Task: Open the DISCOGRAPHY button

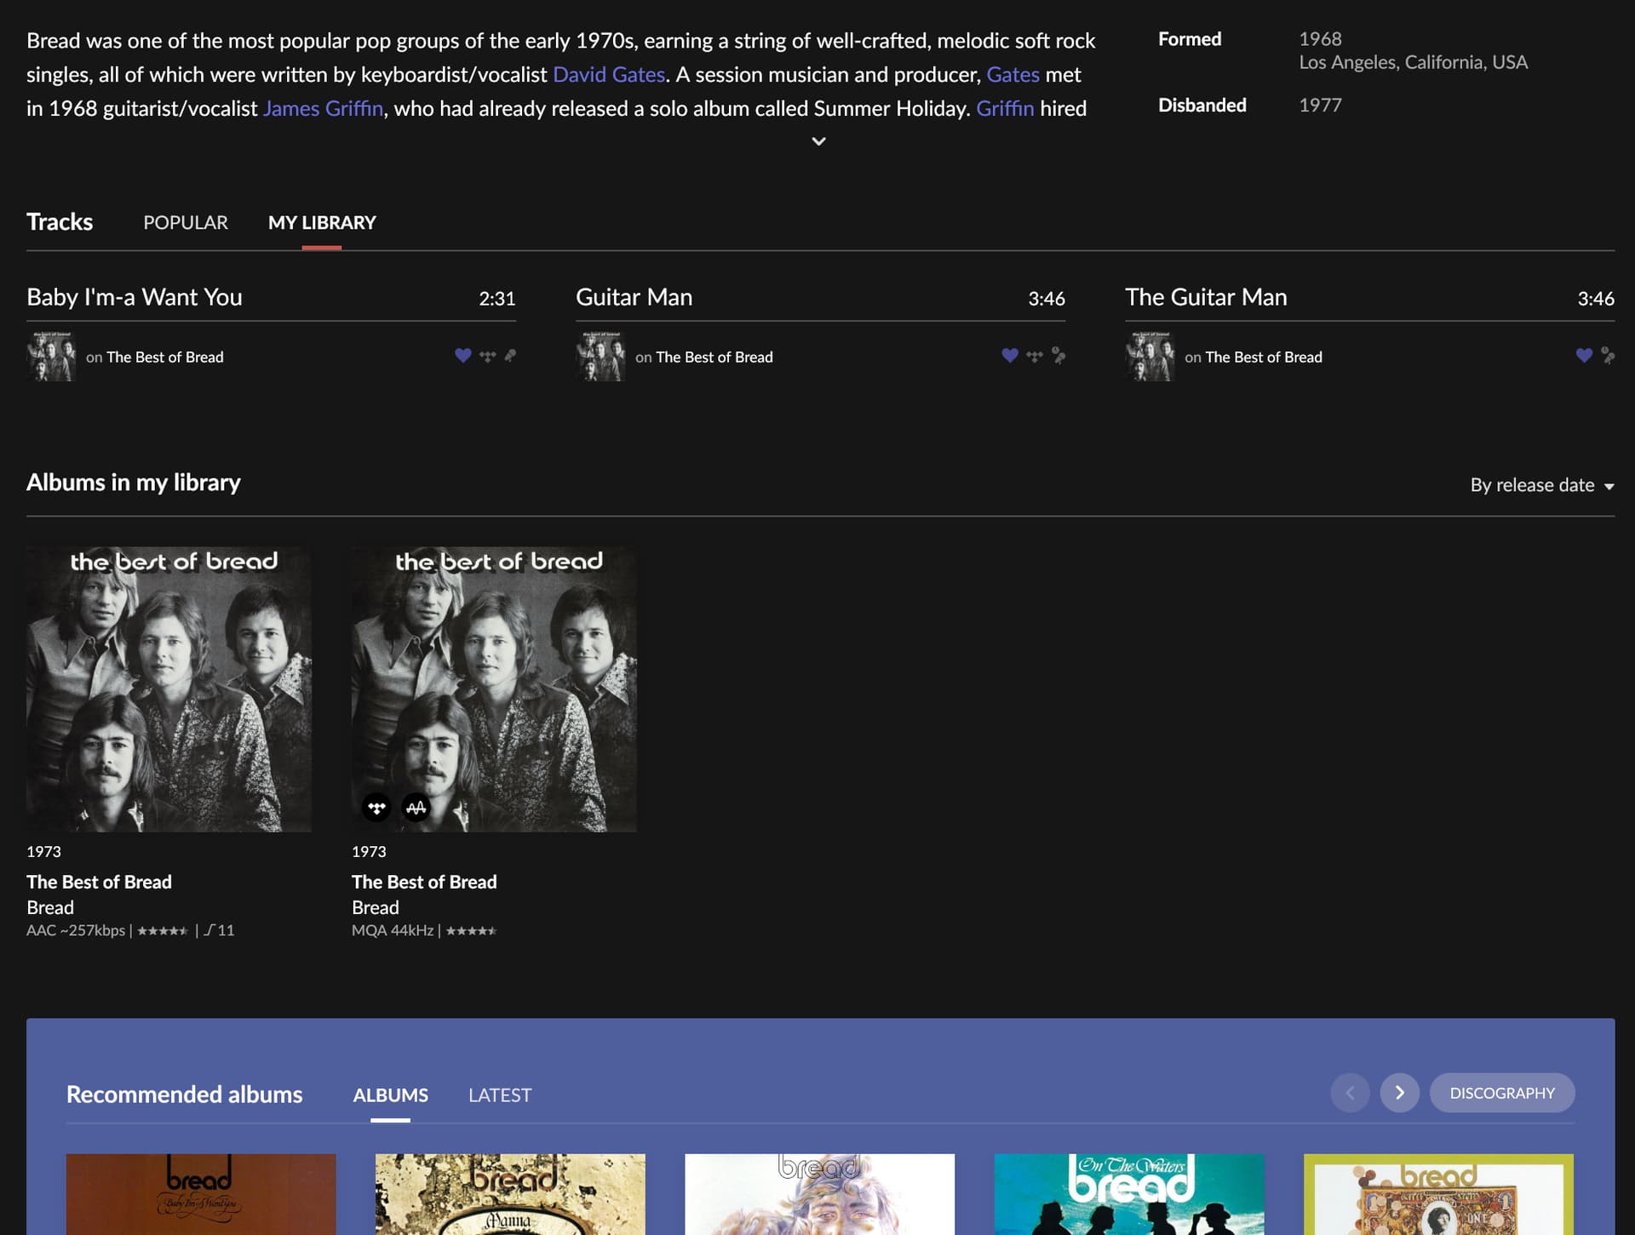Action: [1502, 1093]
